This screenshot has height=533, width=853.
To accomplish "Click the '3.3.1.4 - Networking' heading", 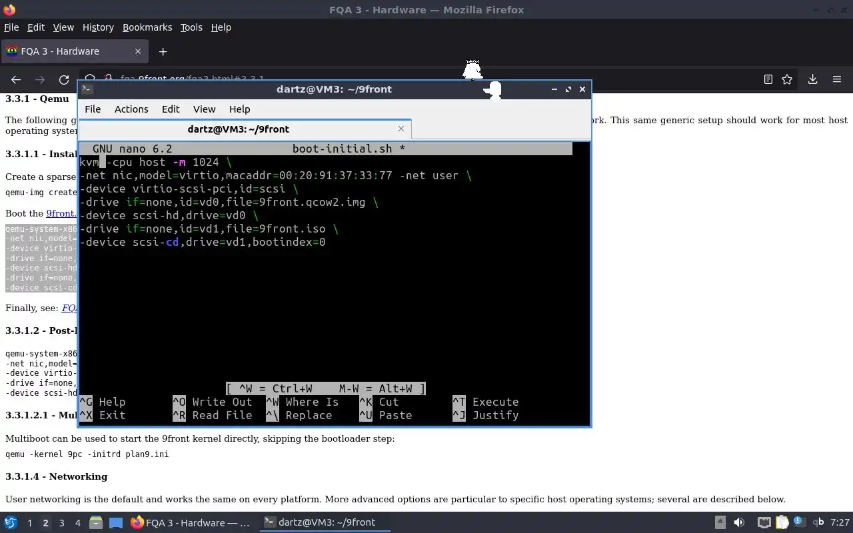I will 56,476.
